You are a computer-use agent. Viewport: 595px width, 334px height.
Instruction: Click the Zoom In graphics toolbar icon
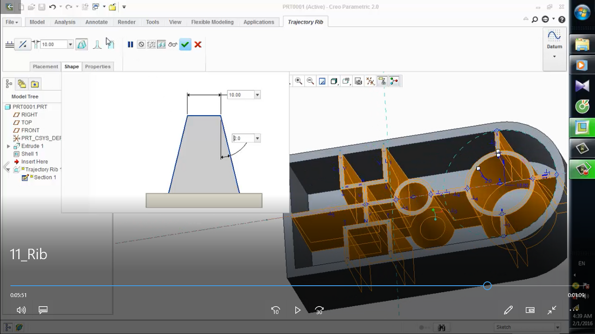coord(298,81)
